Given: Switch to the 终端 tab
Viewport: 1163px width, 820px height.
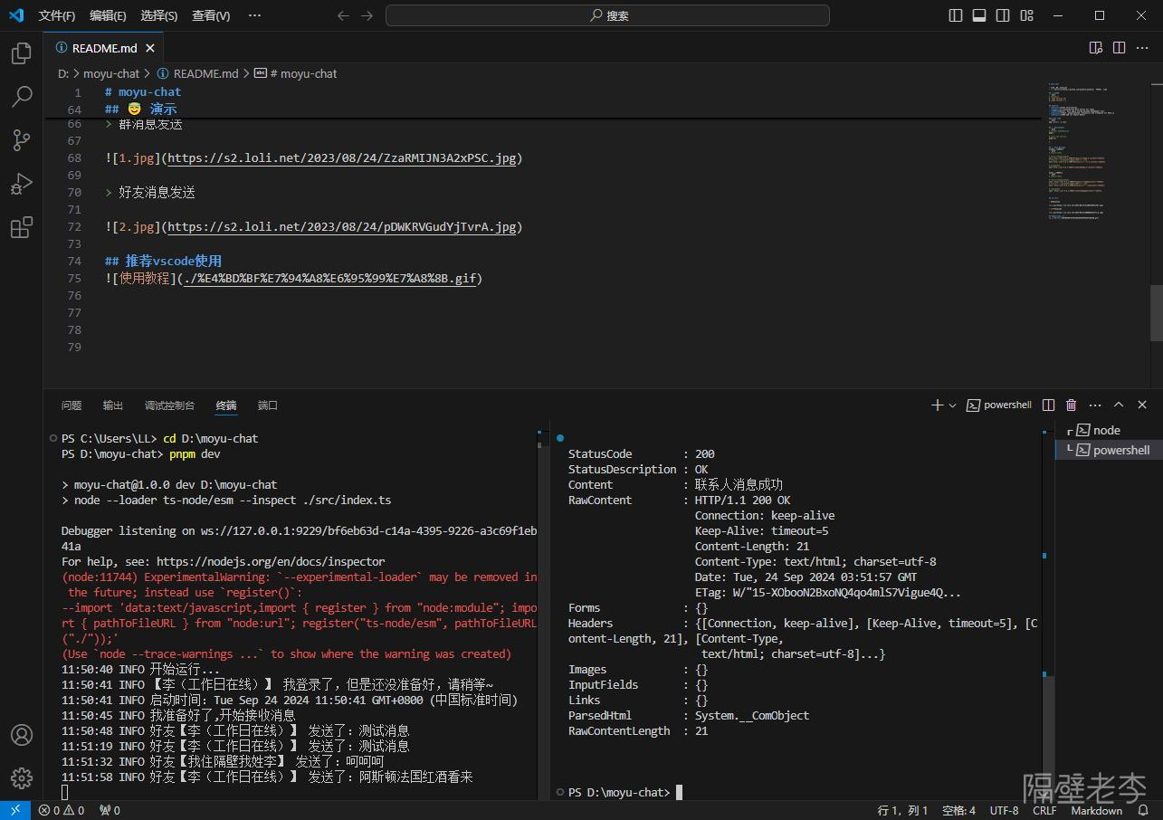Looking at the screenshot, I should 226,405.
